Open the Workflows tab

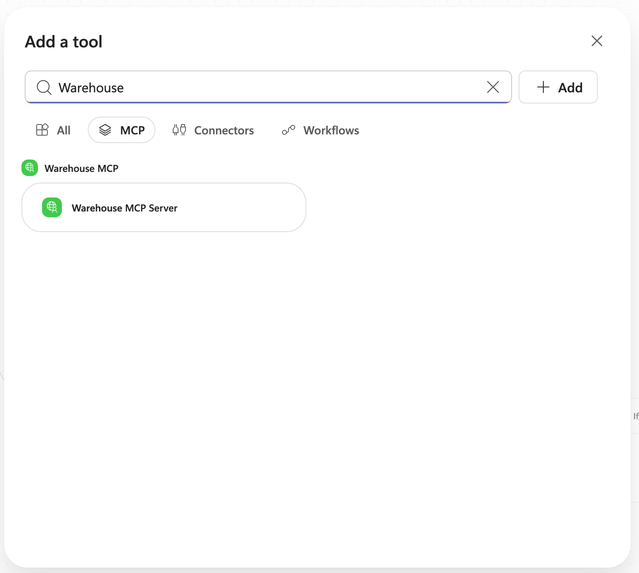(x=320, y=130)
